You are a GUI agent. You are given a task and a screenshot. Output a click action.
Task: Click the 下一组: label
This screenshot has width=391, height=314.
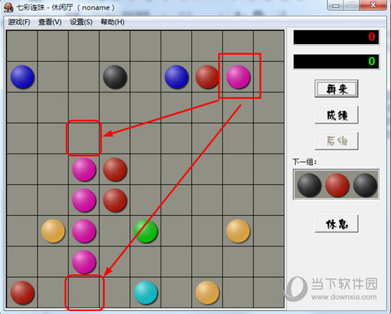point(304,162)
